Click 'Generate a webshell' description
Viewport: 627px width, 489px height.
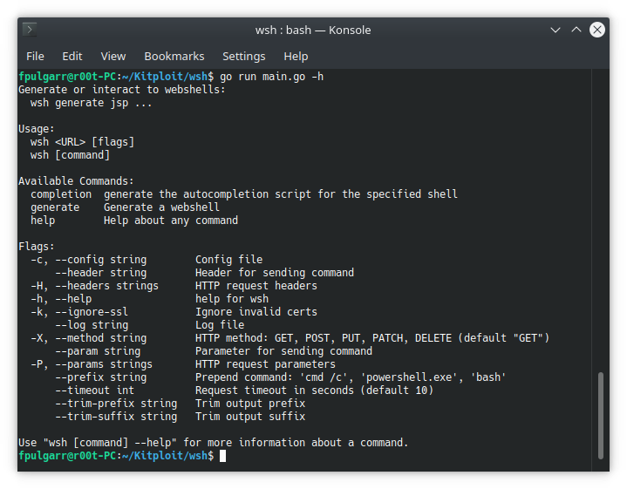(x=161, y=207)
